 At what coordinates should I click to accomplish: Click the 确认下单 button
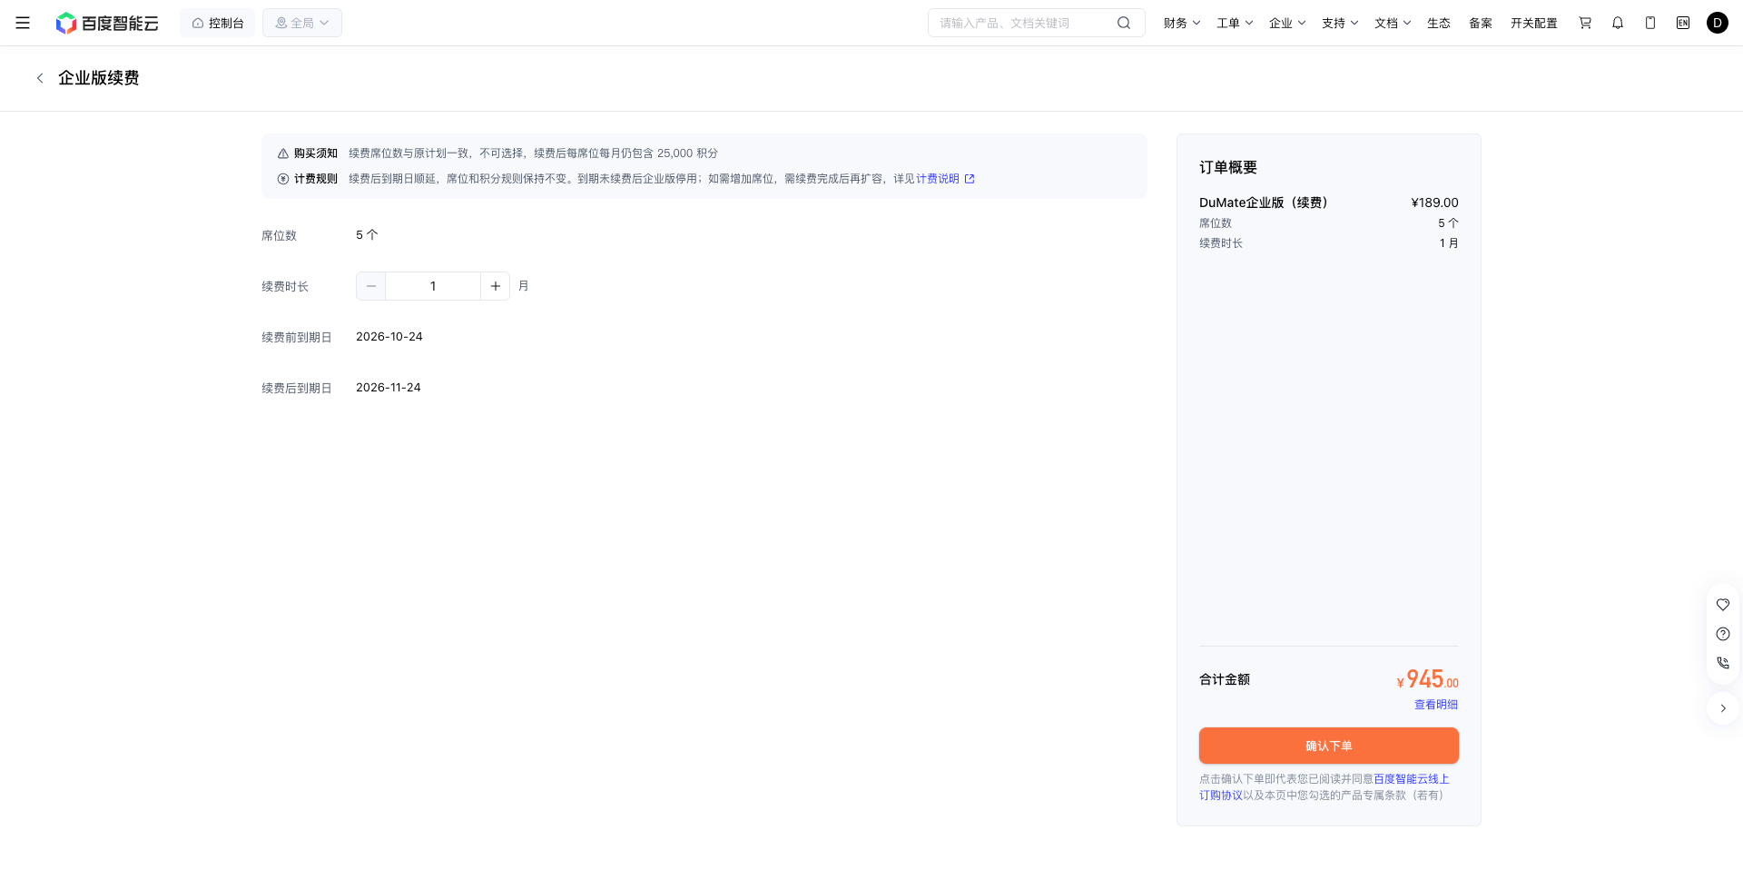1329,746
